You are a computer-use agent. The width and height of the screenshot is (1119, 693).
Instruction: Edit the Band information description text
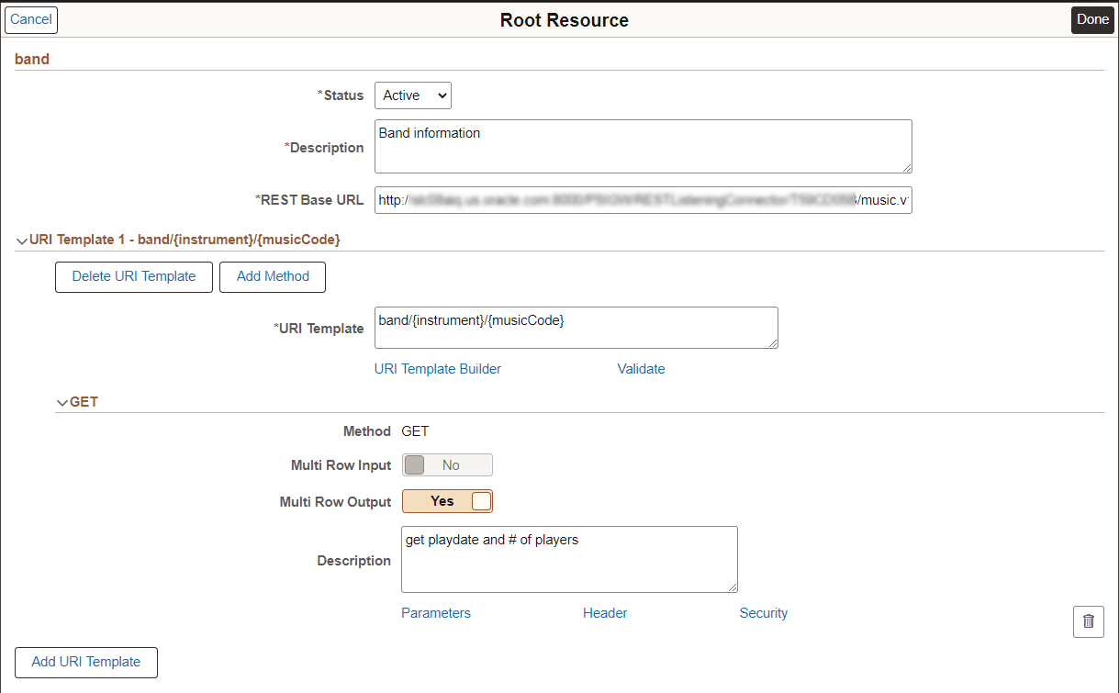tap(643, 146)
